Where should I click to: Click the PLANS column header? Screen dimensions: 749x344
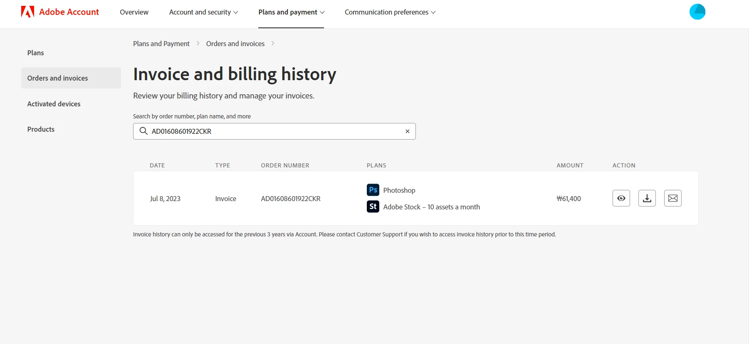tap(376, 165)
